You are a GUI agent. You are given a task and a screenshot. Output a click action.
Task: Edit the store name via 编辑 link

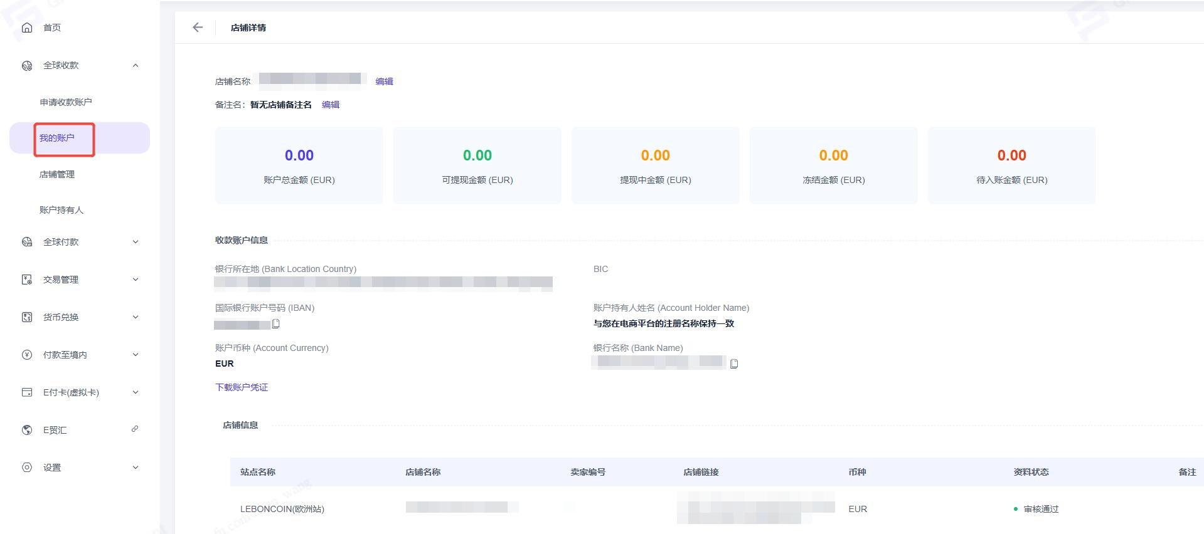pyautogui.click(x=384, y=81)
